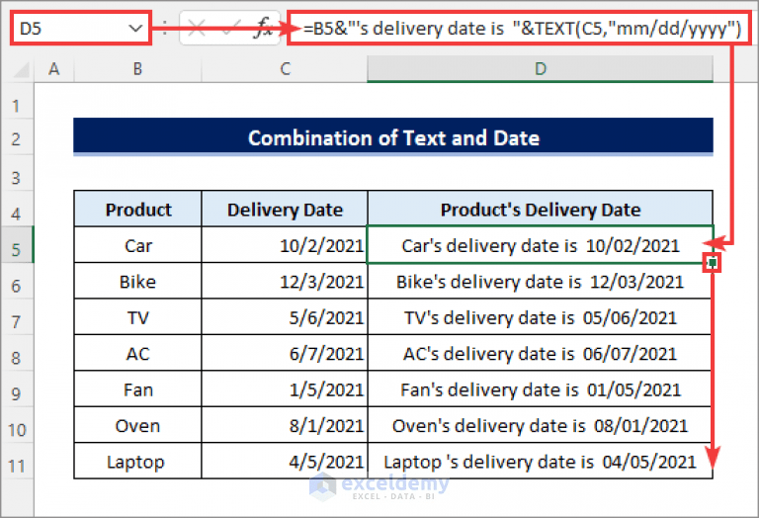Screen dimensions: 759x518
Task: Select the date cell 12/3/2021
Action: coord(285,282)
